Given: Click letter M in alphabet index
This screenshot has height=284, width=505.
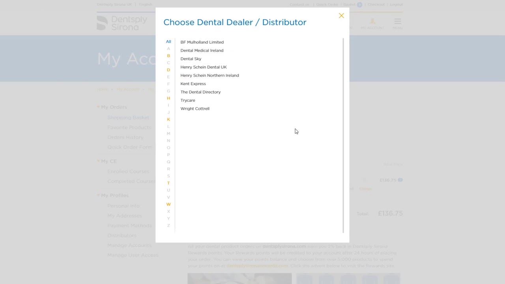Looking at the screenshot, I should (168, 133).
